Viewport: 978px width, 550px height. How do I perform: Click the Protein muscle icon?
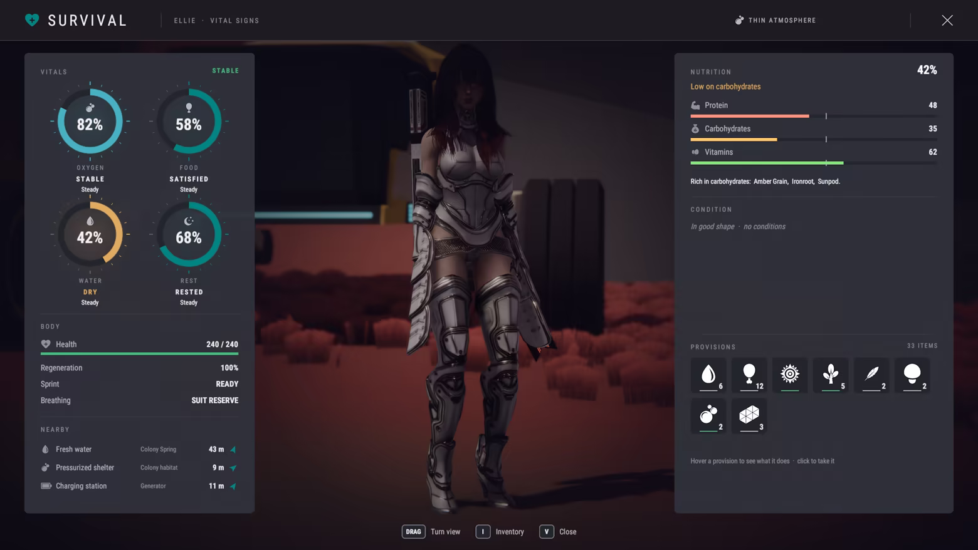695,105
